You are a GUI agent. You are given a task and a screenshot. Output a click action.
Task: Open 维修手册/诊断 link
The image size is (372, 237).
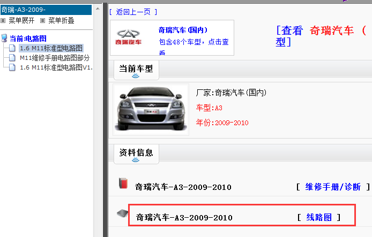(333, 187)
